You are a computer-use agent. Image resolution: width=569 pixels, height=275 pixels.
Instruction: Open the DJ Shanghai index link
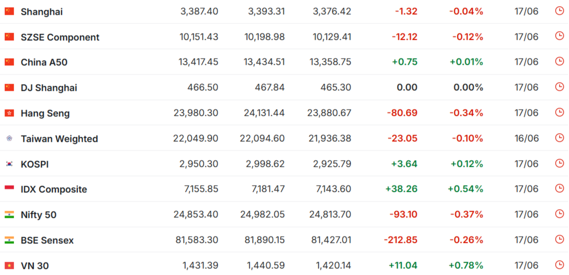tap(49, 88)
